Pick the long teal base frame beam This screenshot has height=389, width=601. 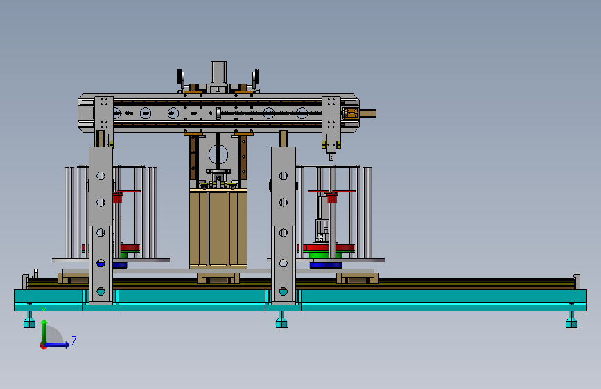click(x=300, y=300)
